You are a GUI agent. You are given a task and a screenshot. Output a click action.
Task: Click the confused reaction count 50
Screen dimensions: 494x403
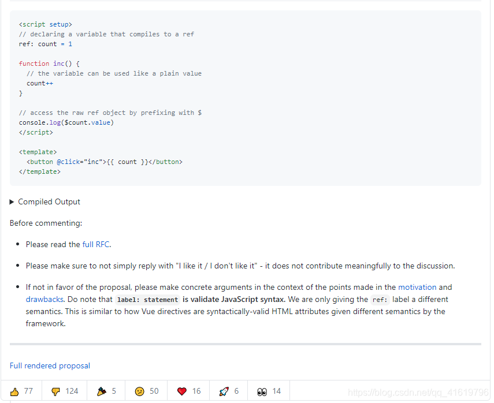point(154,391)
